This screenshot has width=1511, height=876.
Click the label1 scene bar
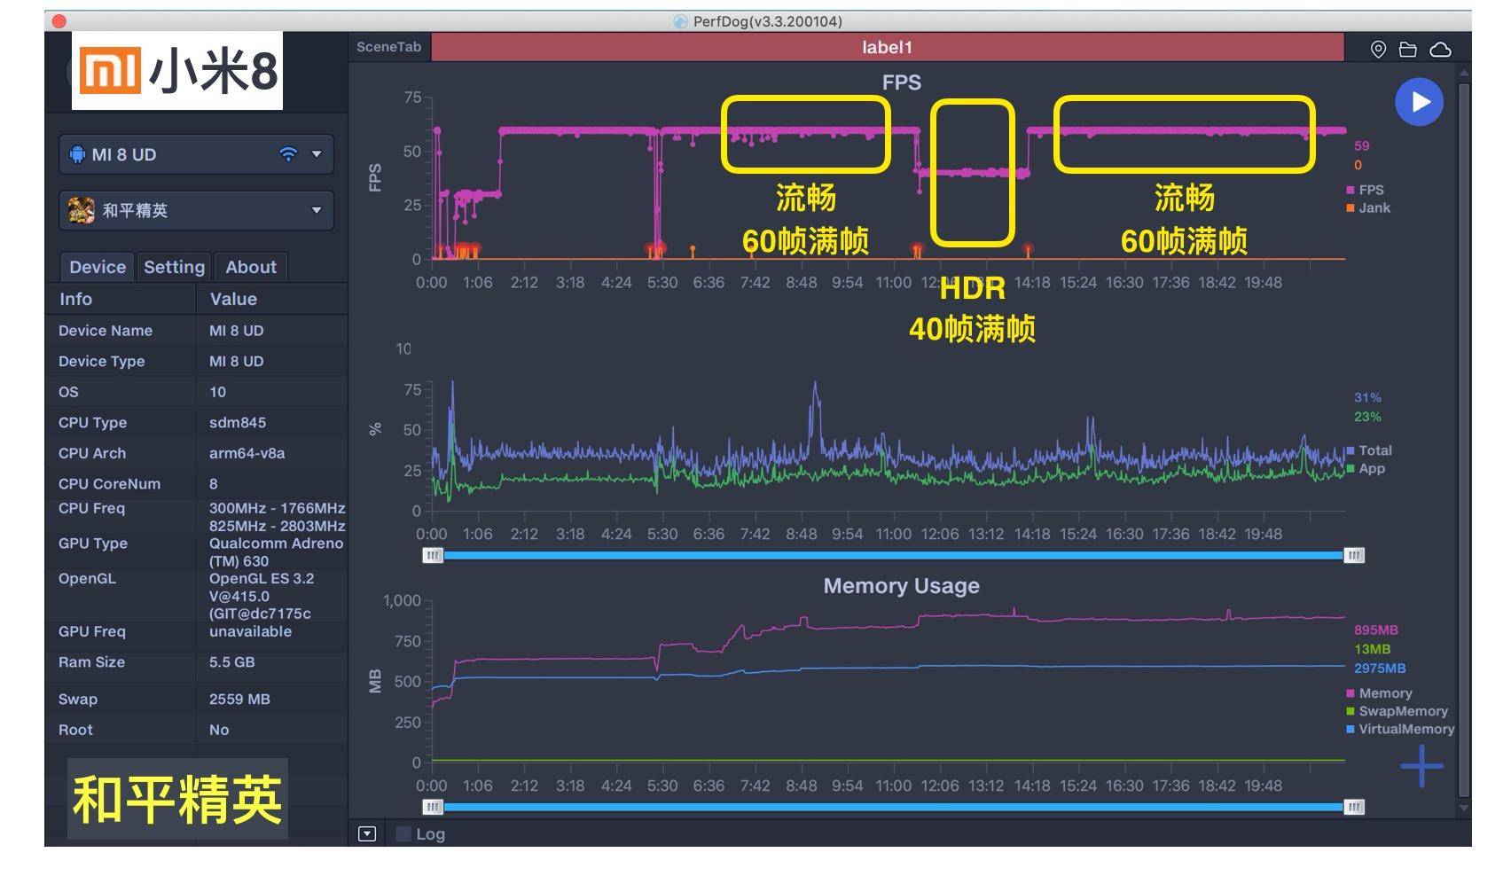click(x=887, y=48)
